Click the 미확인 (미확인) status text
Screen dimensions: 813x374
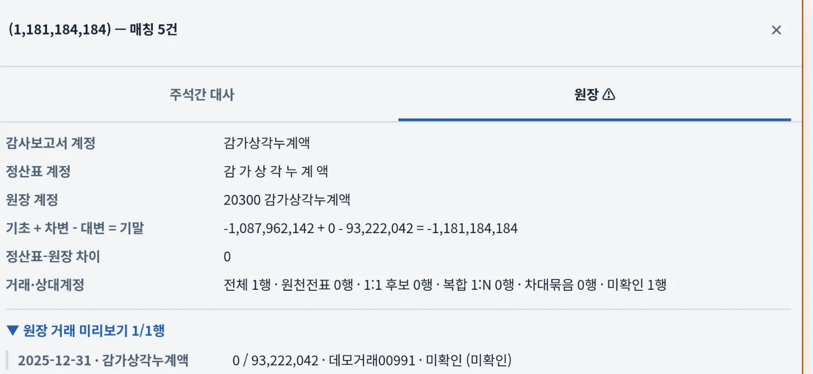(469, 360)
